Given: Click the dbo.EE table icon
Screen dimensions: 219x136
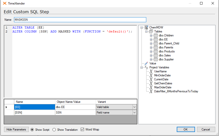Looking at the screenshot, I should pyautogui.click(x=156, y=39).
